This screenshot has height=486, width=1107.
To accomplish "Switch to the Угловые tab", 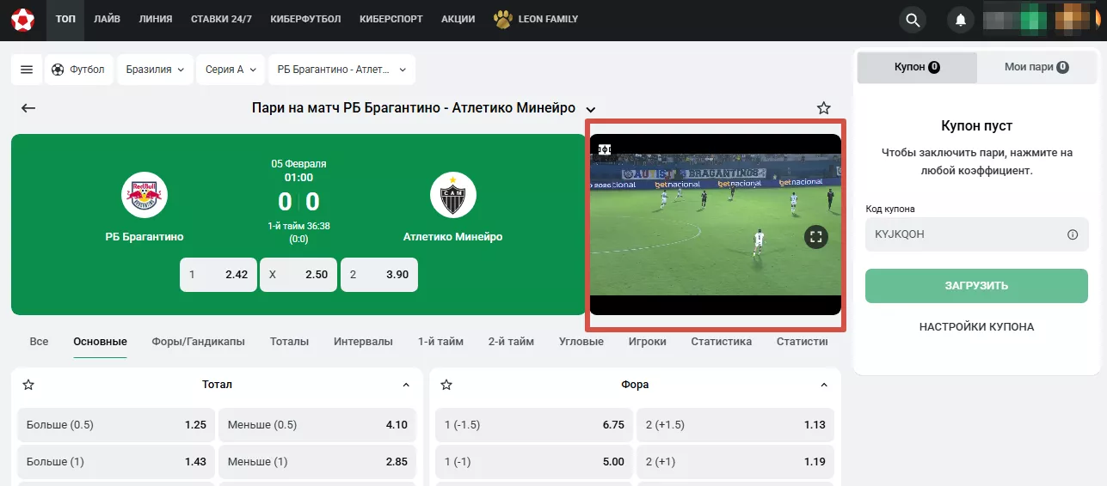I will tap(581, 341).
